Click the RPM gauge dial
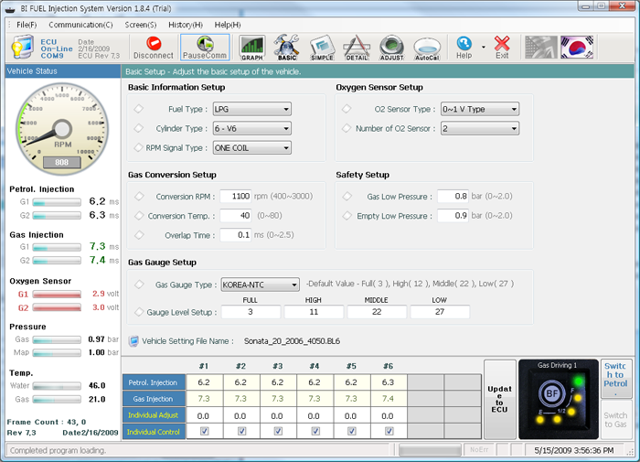Screen dimensions: 640x462 [x=62, y=130]
